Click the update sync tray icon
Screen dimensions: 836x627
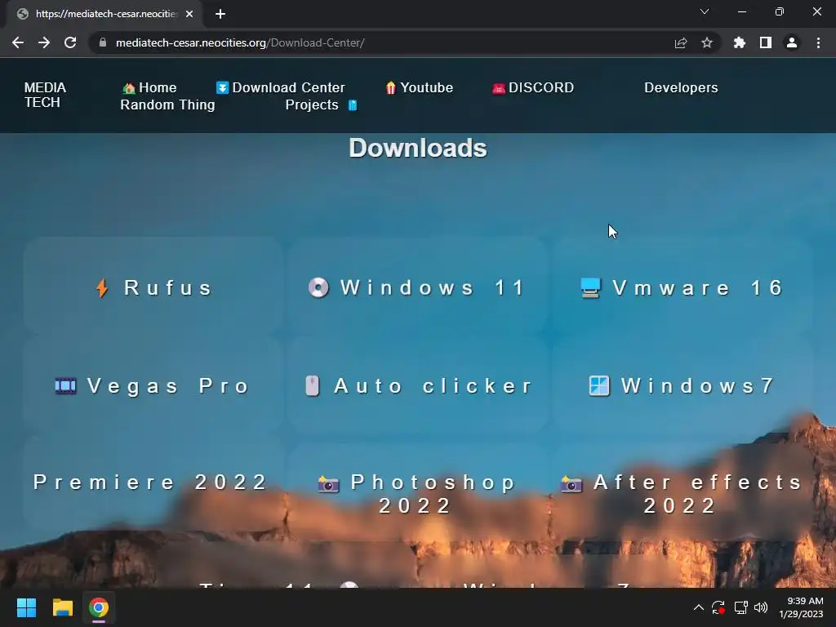pos(718,607)
